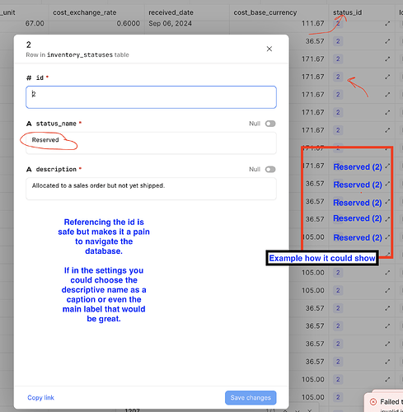This screenshot has height=412, width=403.
Task: Click status badge 2 pointed by red arrow
Action: [338, 77]
